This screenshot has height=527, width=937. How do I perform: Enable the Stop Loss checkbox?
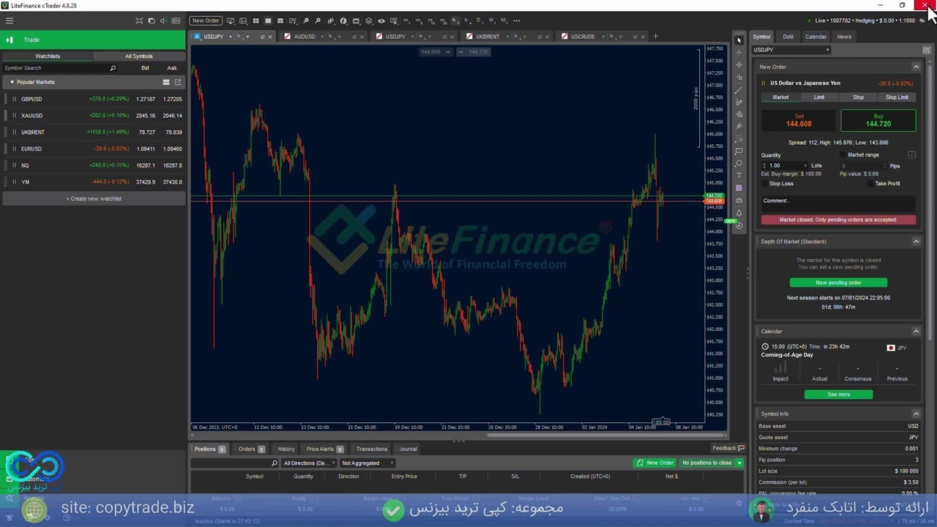pyautogui.click(x=765, y=184)
